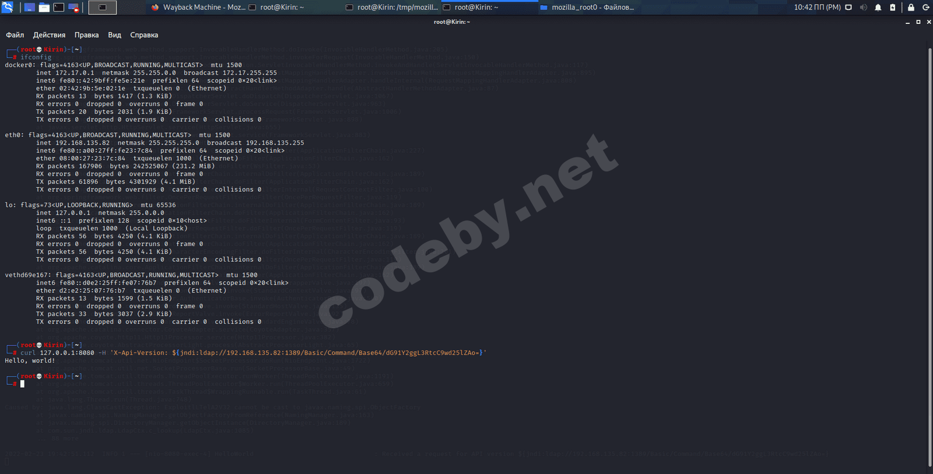Click the terminal vertical scrollbar
Screen dimensions: 933x474
[x=930, y=257]
